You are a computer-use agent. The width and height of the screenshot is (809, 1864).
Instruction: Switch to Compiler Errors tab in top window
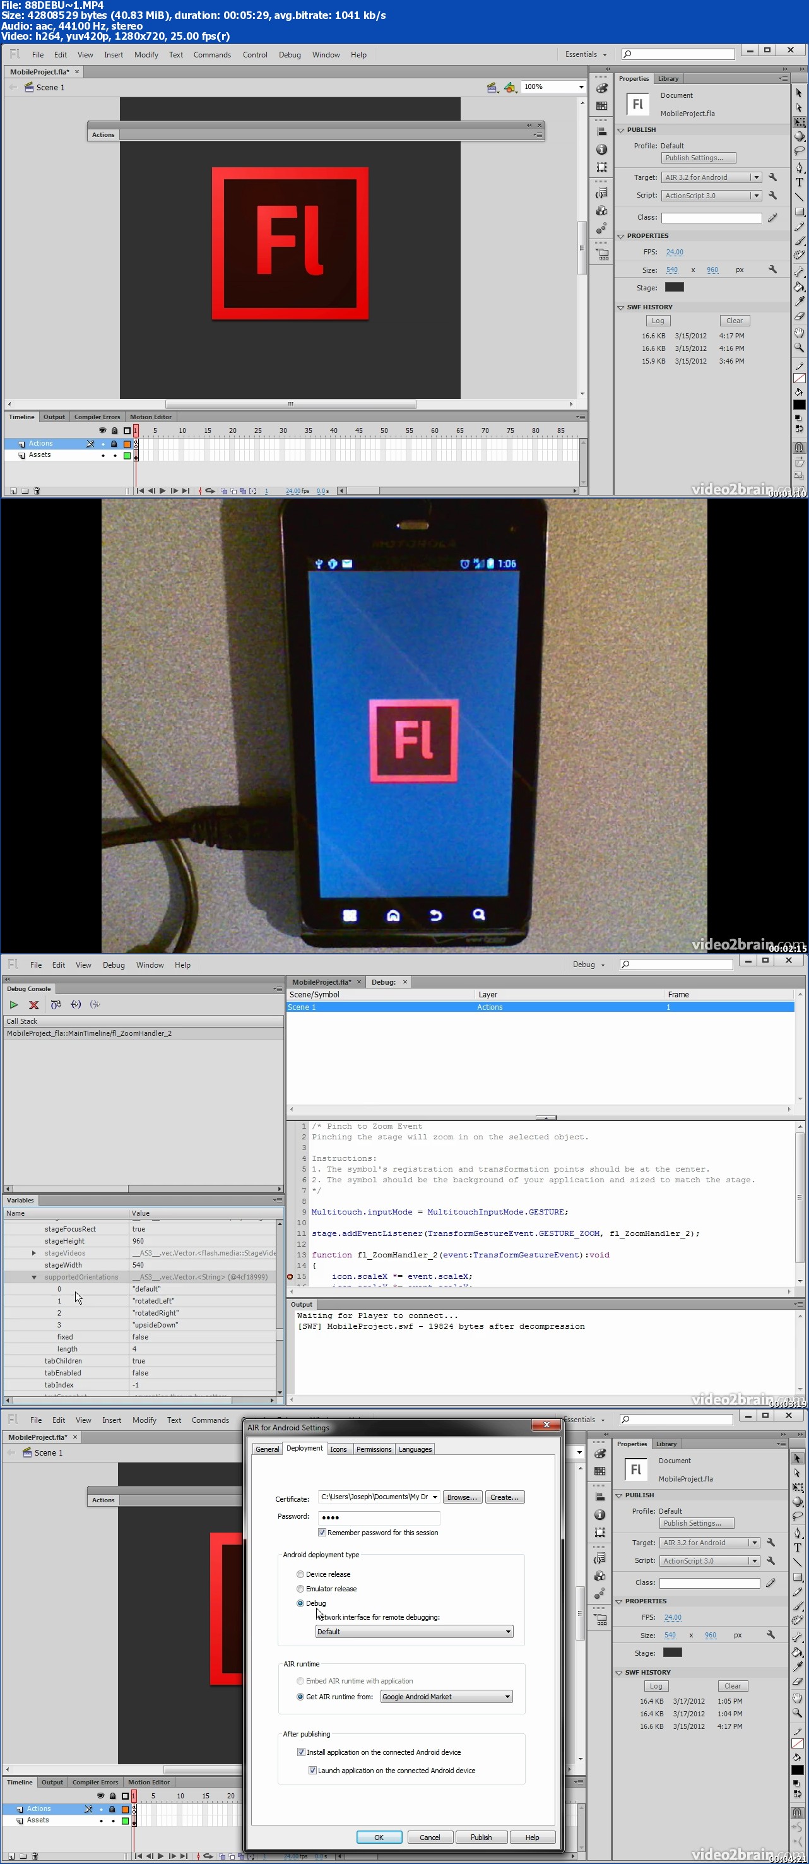coord(97,417)
